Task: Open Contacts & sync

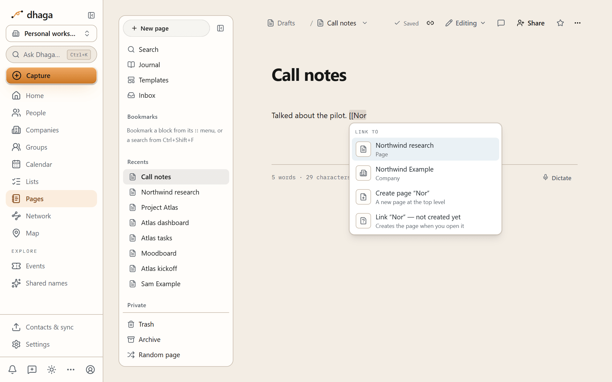Action: tap(51, 327)
